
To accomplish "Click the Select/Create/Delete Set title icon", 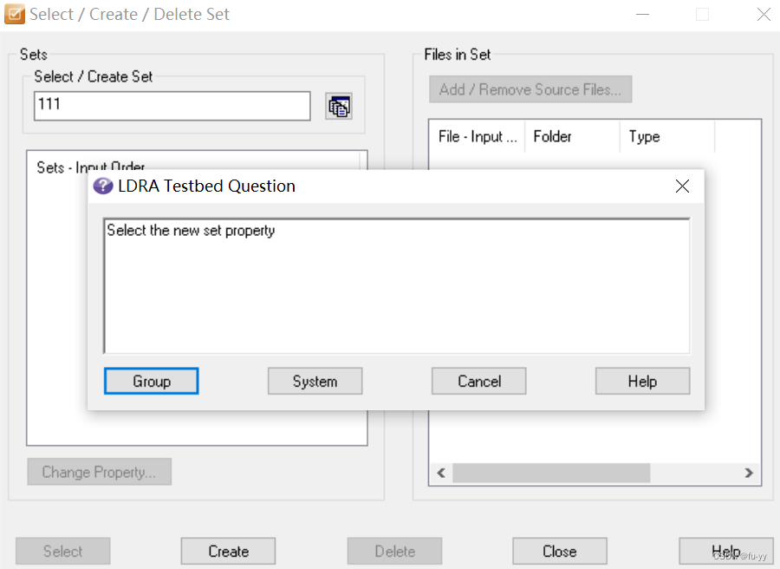I will [x=15, y=15].
